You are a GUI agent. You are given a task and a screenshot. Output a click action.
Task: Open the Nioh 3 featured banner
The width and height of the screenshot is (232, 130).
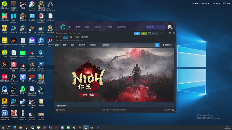point(114,75)
